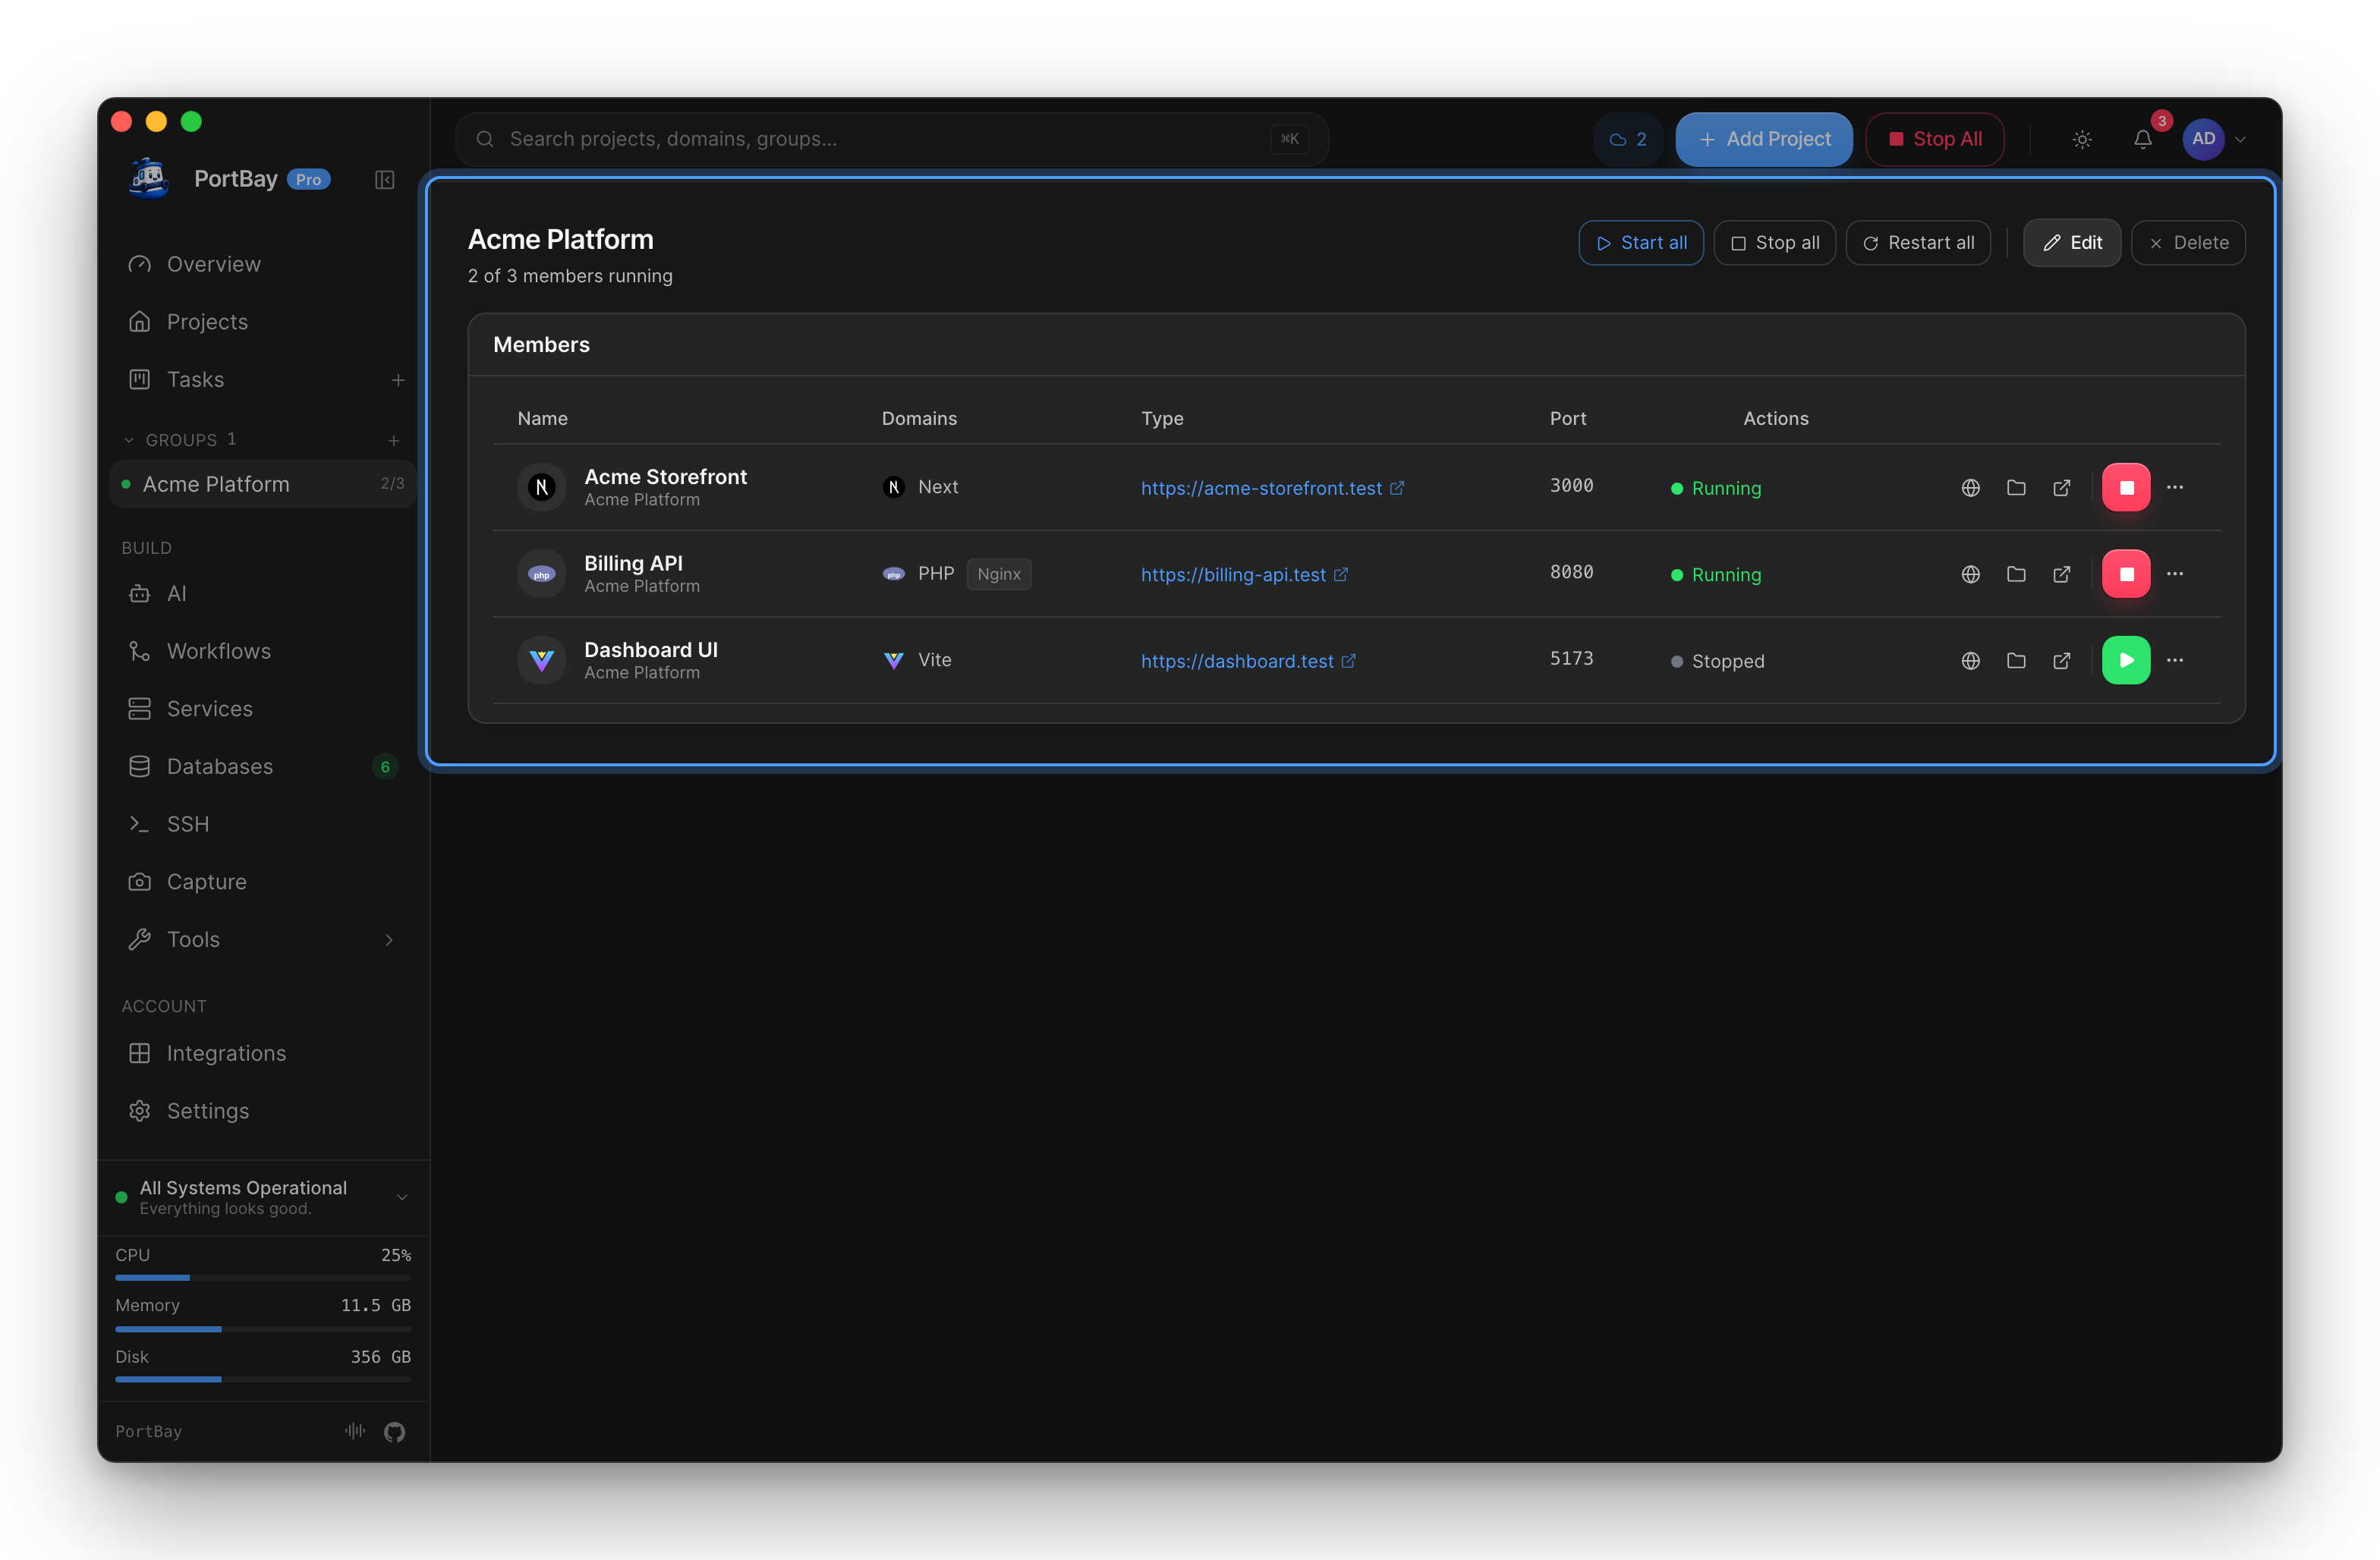Open the AD user account menu

[2214, 139]
